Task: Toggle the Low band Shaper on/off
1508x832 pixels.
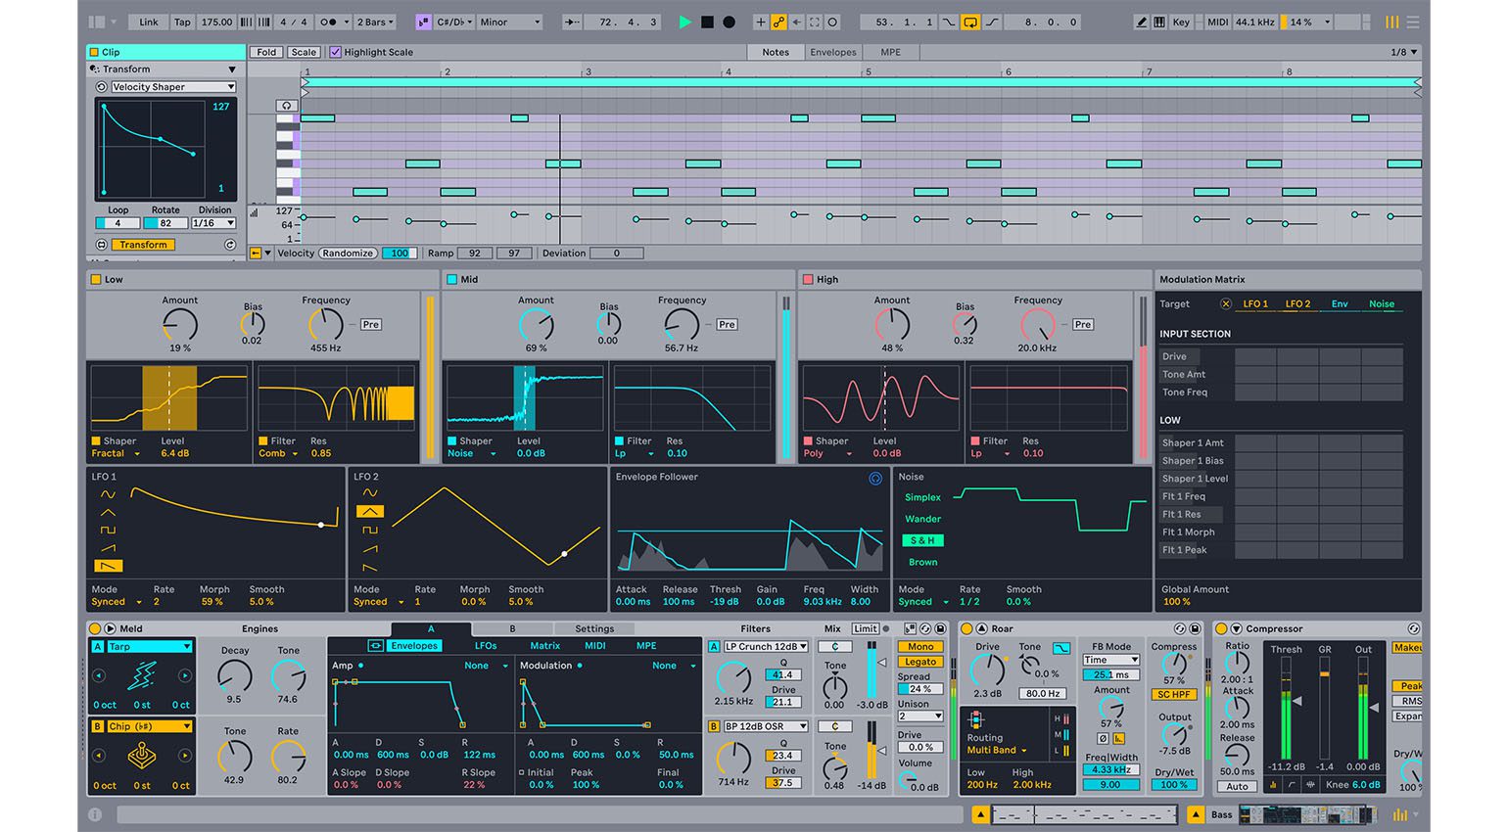Action: pos(96,441)
